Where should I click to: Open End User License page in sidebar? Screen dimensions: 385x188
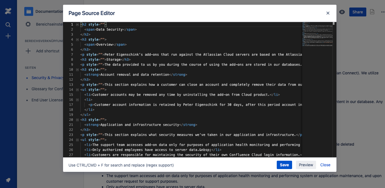coord(47,100)
